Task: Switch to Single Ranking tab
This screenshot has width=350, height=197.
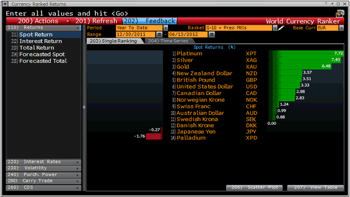Action: click(x=114, y=41)
